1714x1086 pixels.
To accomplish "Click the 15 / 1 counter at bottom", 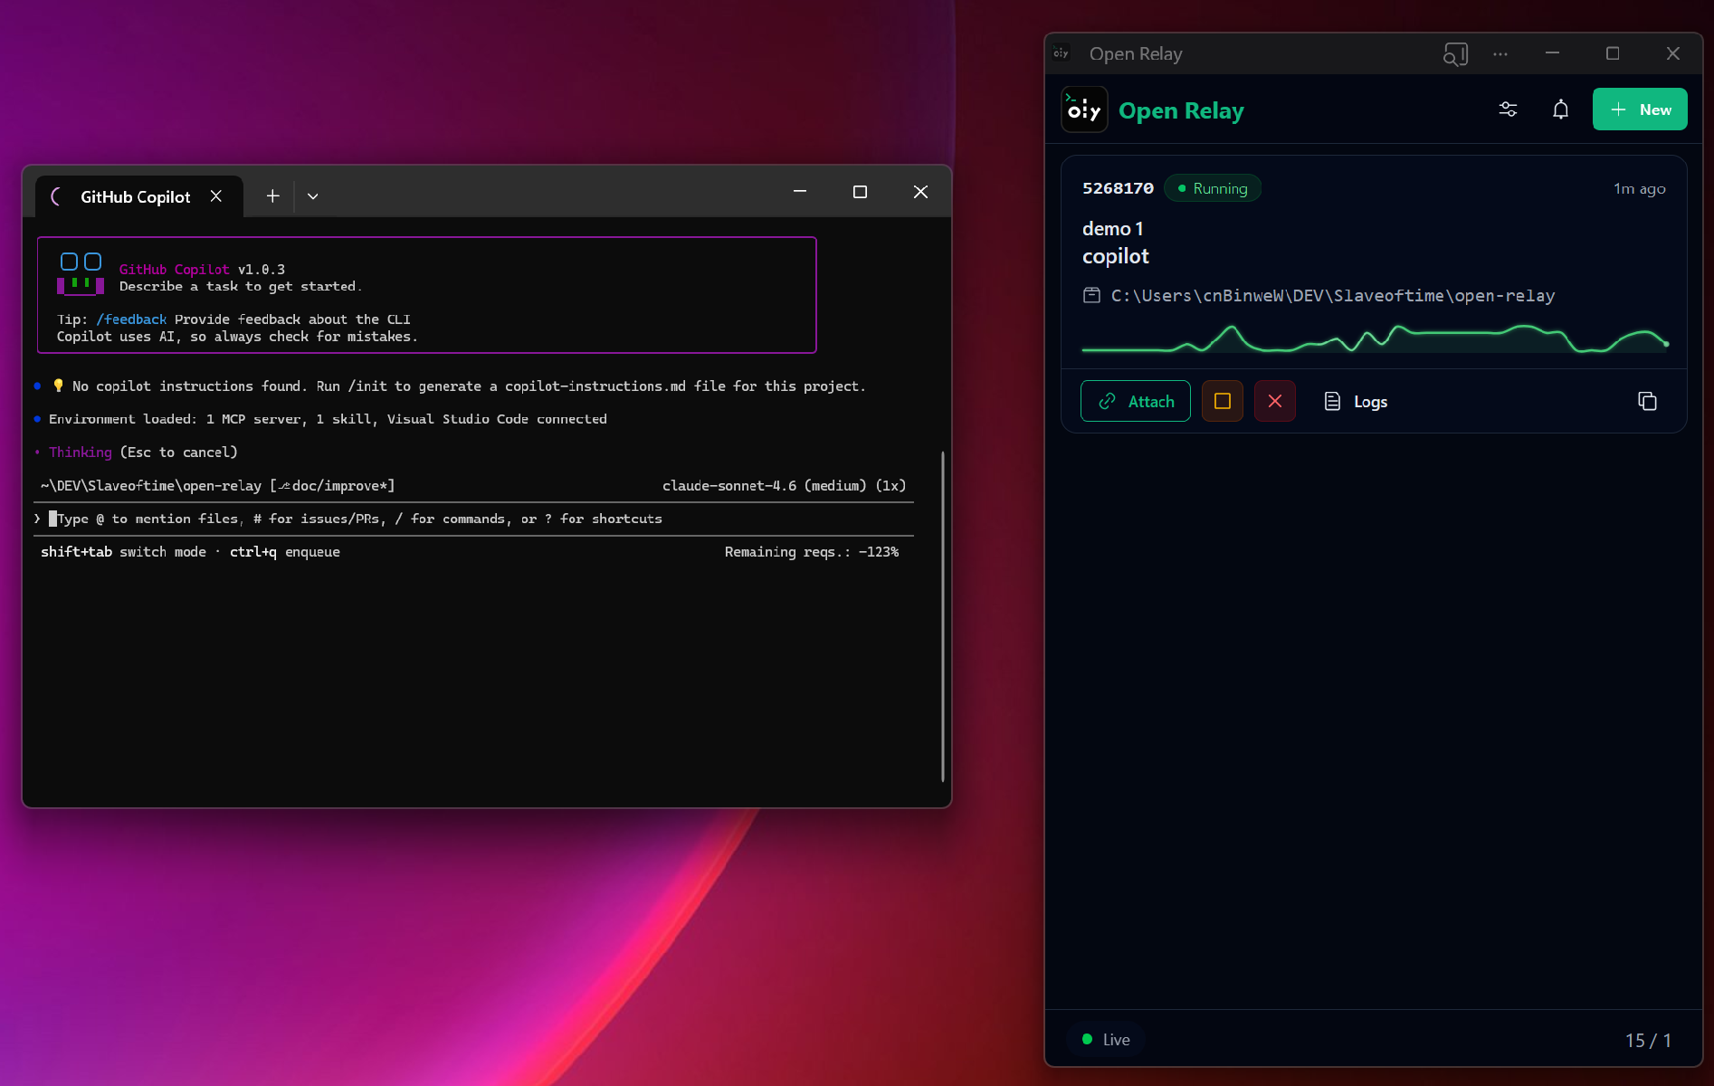I will pos(1648,1041).
